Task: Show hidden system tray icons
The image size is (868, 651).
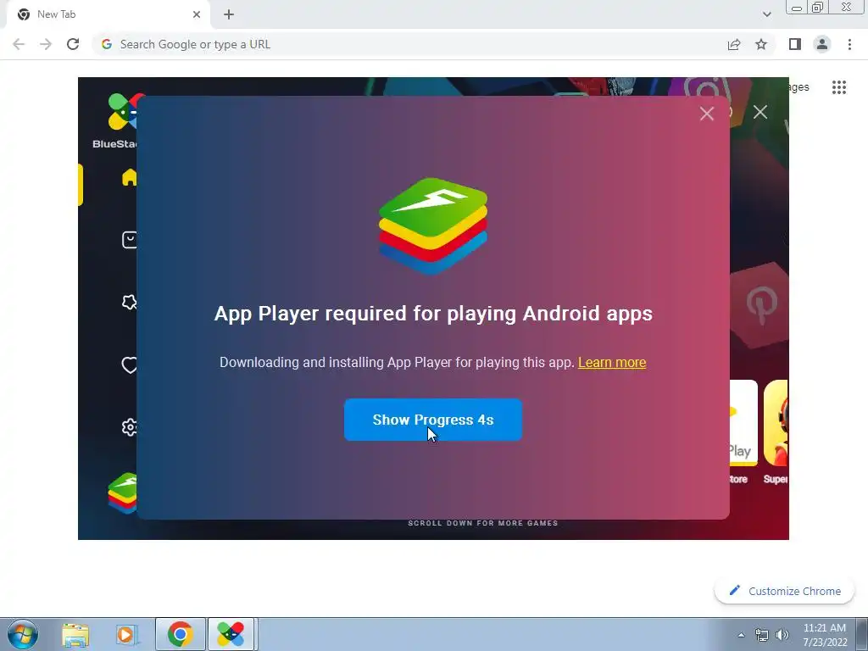Action: coord(741,635)
